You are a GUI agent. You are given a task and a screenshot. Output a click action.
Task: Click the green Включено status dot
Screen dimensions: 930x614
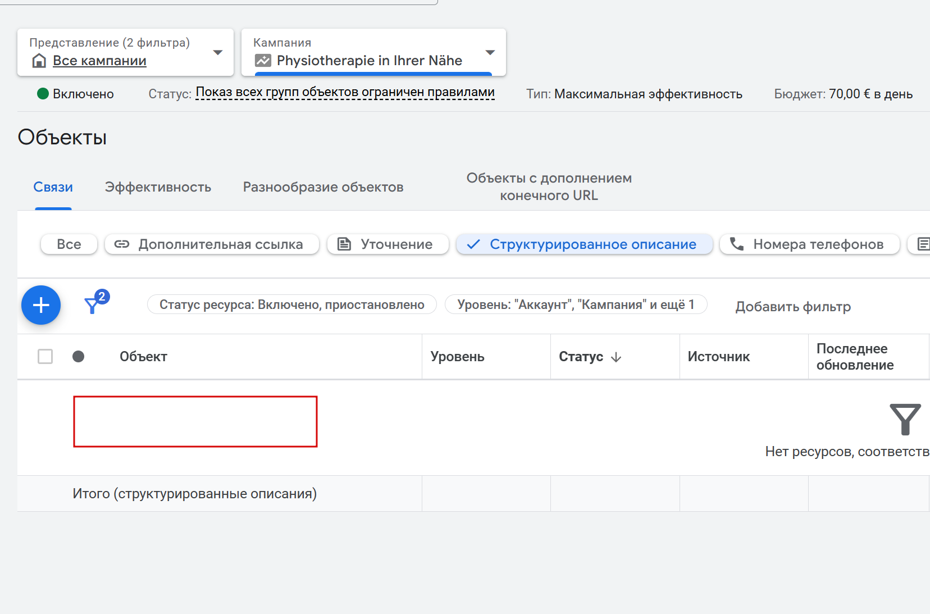click(43, 94)
